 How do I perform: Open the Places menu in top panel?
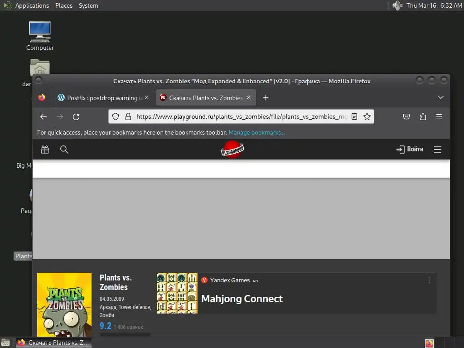63,5
